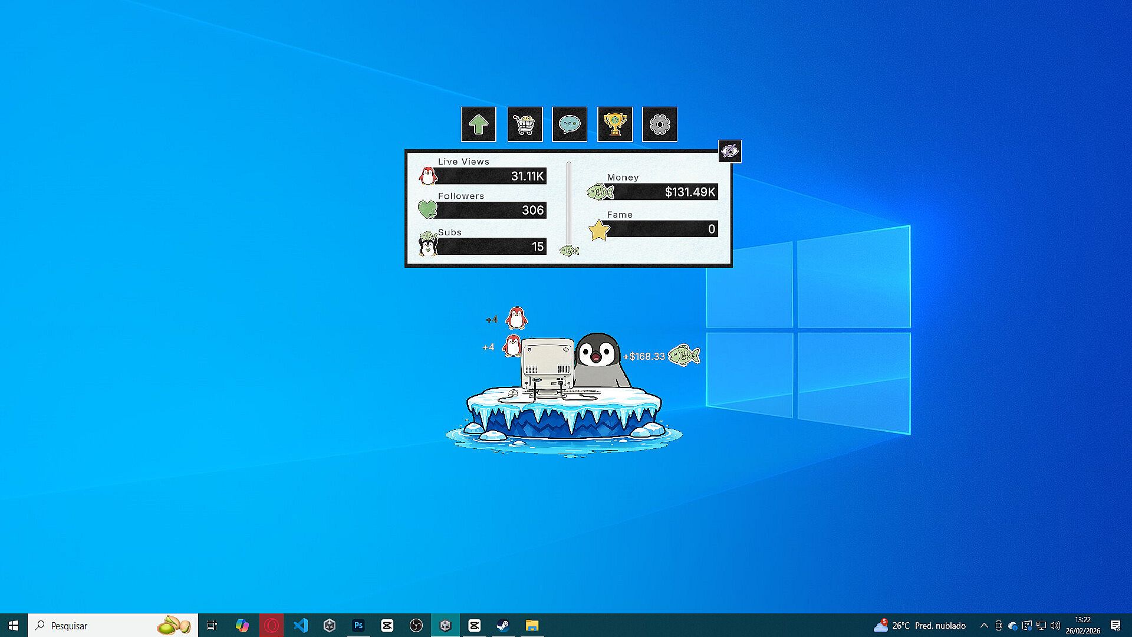Open the gear settings menu
Viewport: 1132px width, 637px height.
[659, 124]
